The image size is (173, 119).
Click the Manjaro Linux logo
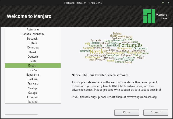[x=155, y=16]
